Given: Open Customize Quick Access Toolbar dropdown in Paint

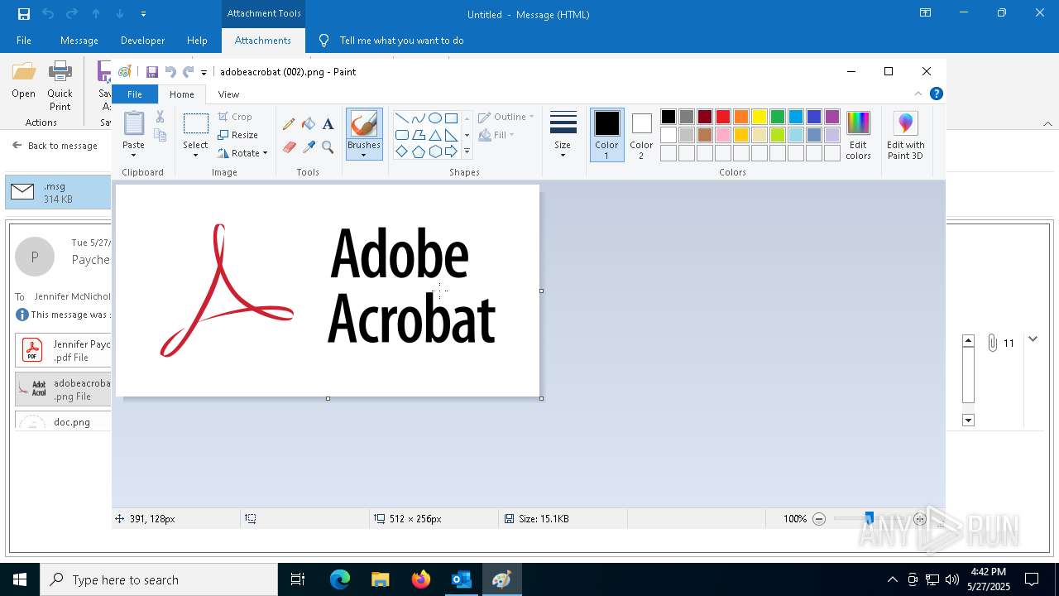Looking at the screenshot, I should pos(204,73).
